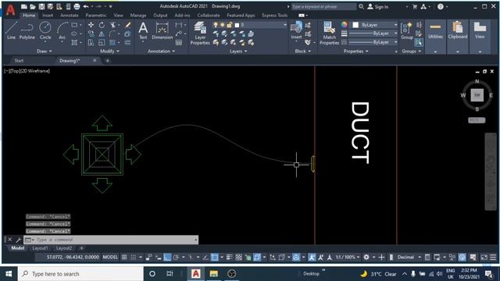Expand the Properties panel dropdown
Screen dimensions: 500x281
tap(356, 51)
